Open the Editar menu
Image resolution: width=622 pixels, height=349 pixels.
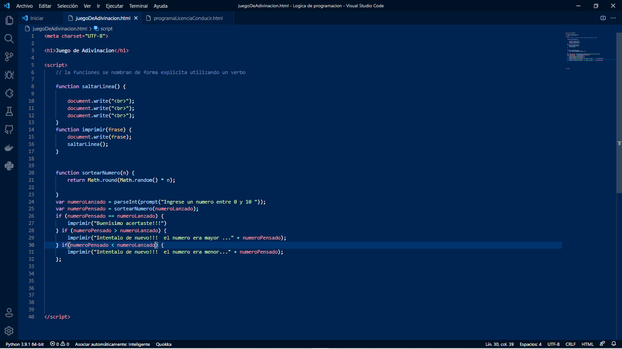45,6
